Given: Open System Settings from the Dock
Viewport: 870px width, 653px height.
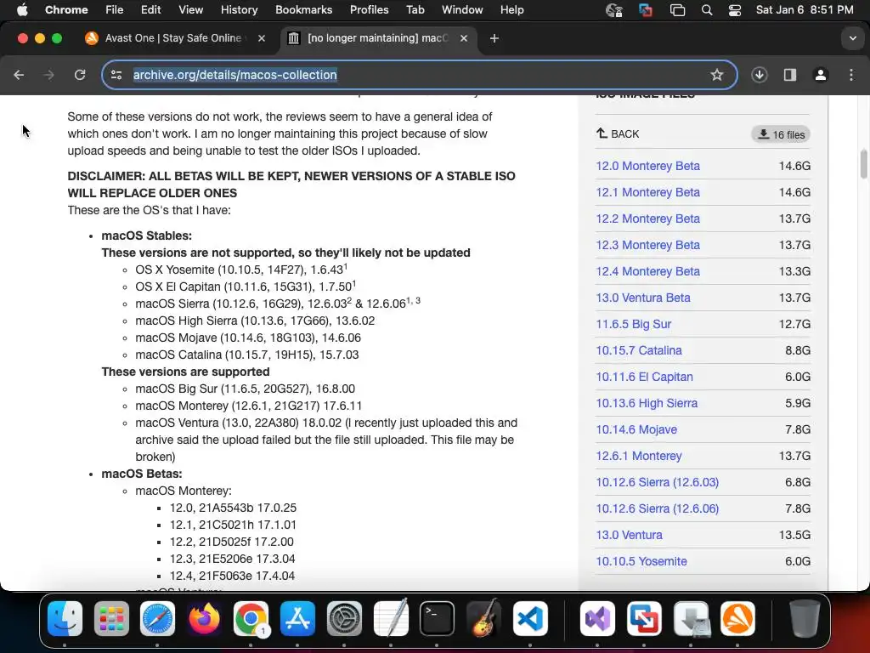Looking at the screenshot, I should pyautogui.click(x=344, y=619).
